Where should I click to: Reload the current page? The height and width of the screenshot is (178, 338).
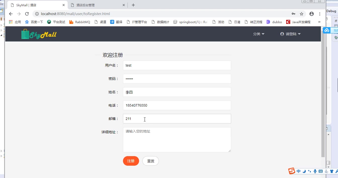(27, 14)
